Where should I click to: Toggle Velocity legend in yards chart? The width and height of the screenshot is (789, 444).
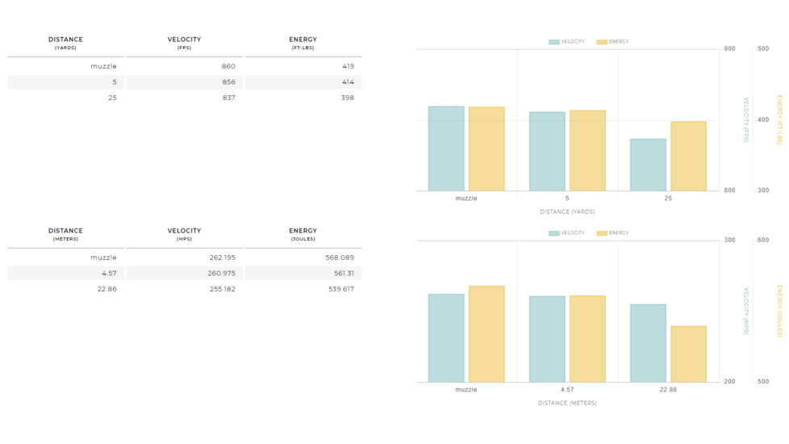(x=566, y=42)
